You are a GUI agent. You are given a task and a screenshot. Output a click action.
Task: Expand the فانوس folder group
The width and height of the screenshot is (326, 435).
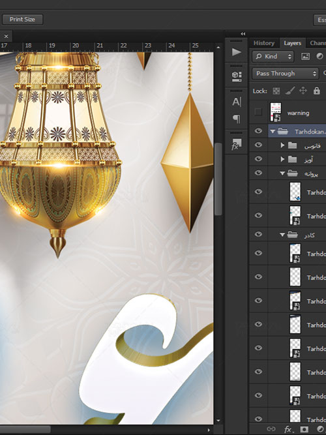[x=282, y=145]
